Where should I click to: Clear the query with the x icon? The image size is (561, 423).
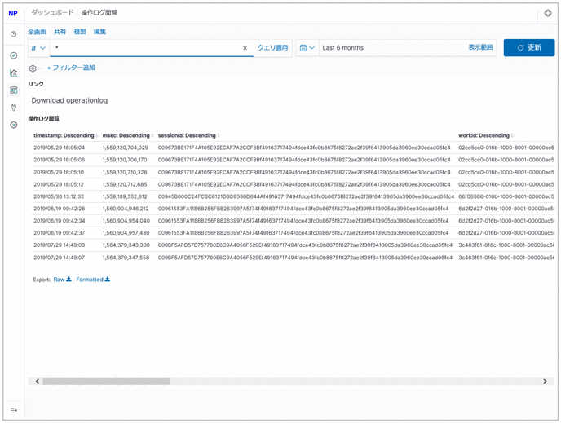[245, 48]
